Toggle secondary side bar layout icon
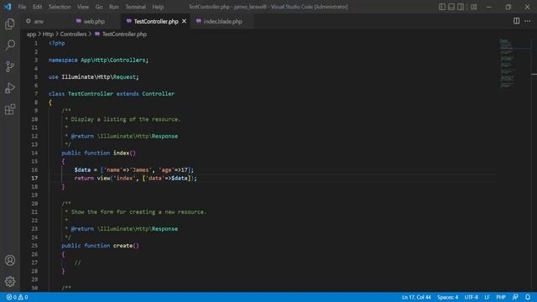Screen dimensions: 537x302 coord(461,7)
